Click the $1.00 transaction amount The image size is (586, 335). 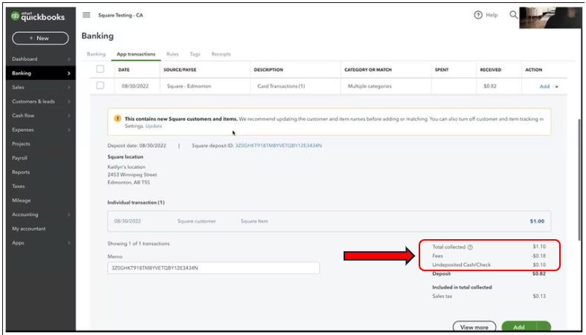point(537,221)
